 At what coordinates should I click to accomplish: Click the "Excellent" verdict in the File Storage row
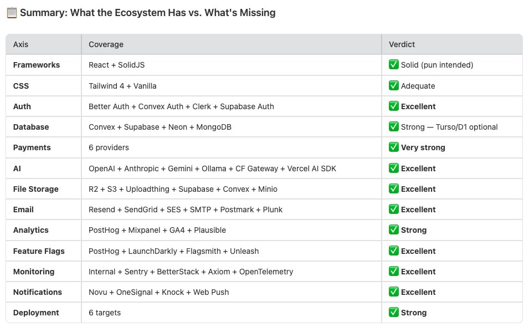pyautogui.click(x=418, y=189)
